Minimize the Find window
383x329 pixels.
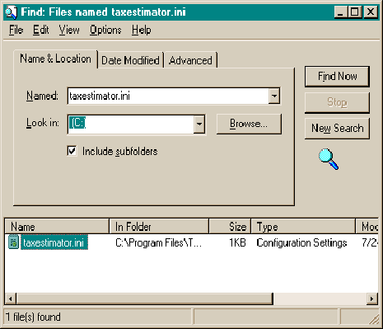click(340, 12)
